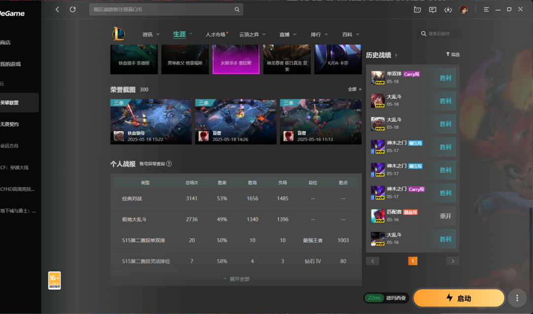Click the 胜率 column header
The height and width of the screenshot is (314, 533).
click(x=222, y=182)
